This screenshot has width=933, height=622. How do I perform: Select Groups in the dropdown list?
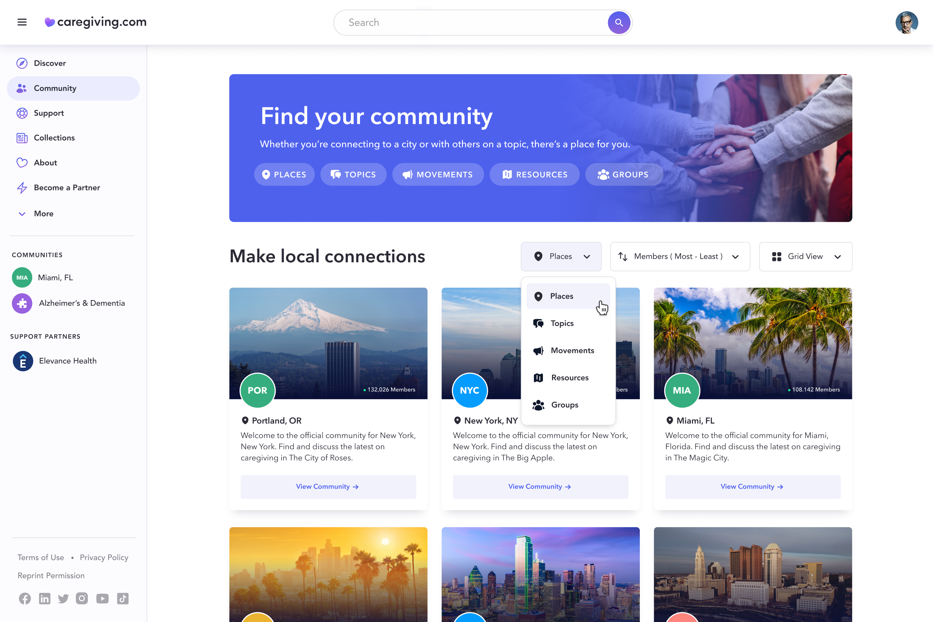point(568,405)
